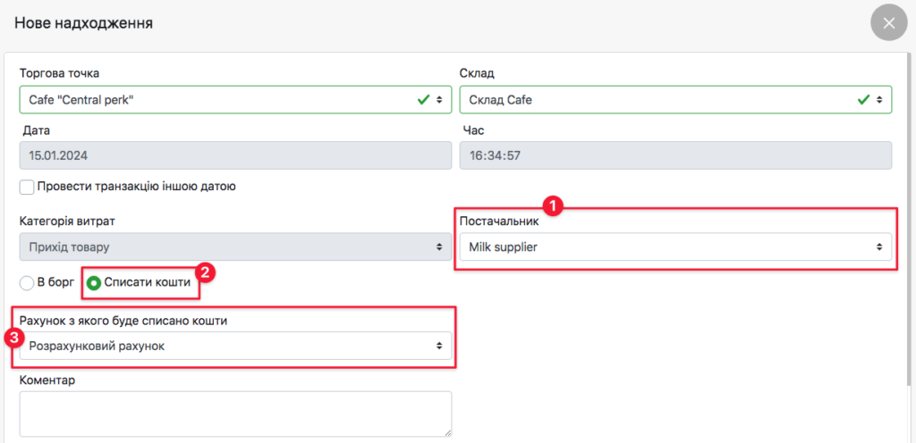916x443 pixels.
Task: Click the Час field showing 16:34:57
Action: click(x=675, y=155)
